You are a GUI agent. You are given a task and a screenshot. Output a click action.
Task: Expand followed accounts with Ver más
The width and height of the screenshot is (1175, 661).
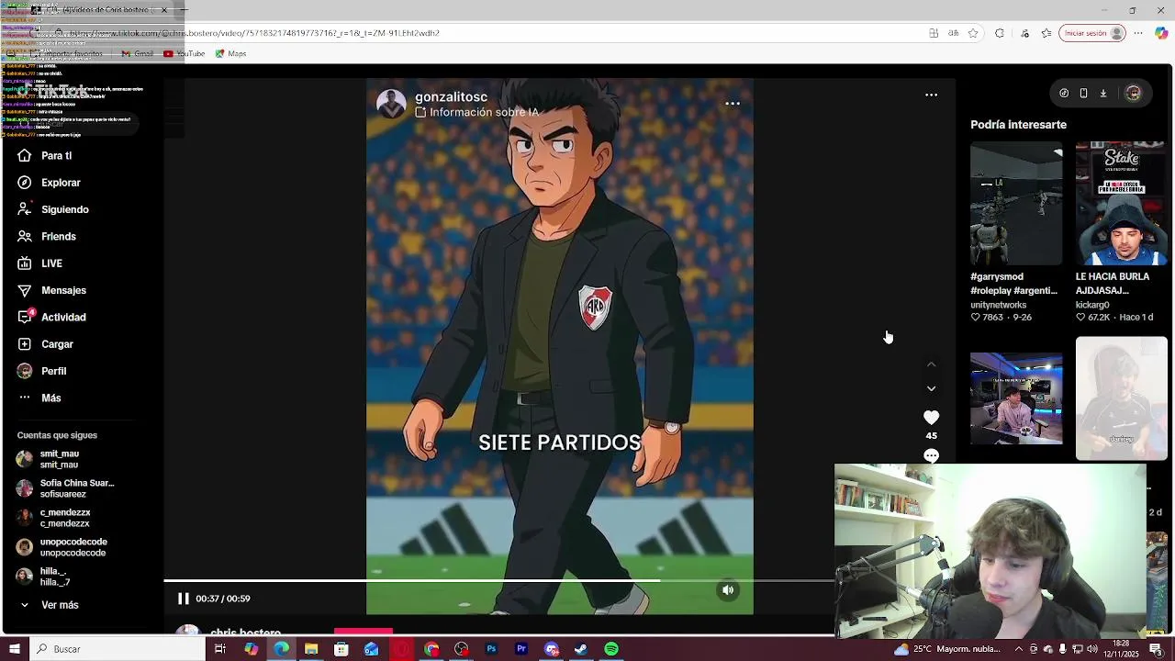(49, 605)
